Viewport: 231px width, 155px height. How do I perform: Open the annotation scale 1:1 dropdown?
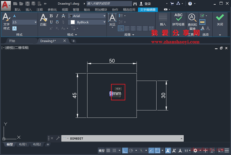pos(188,151)
